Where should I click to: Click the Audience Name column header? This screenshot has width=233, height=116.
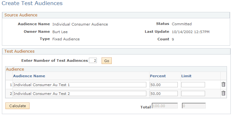[x=29, y=76]
